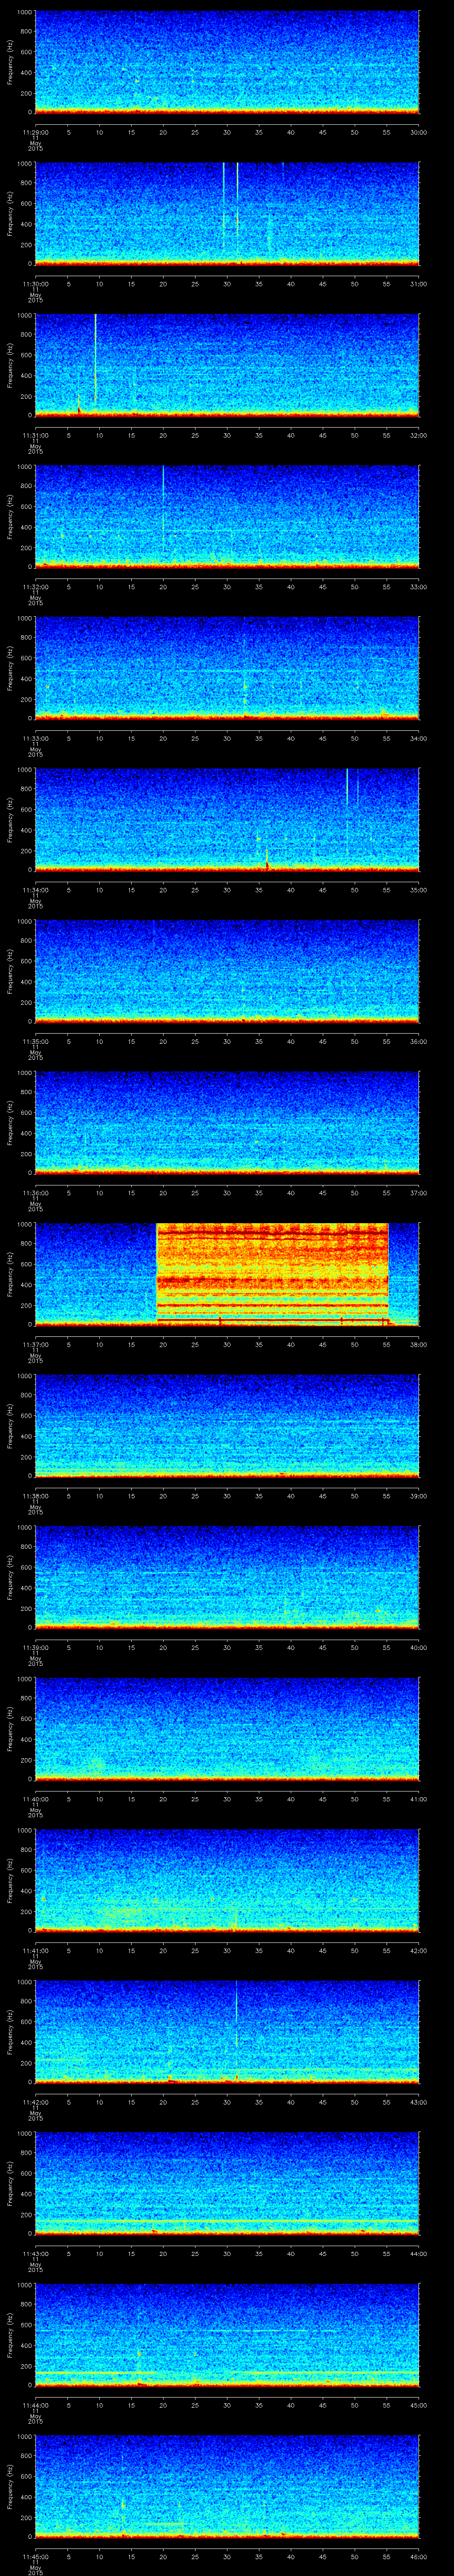Image resolution: width=454 pixels, height=2576 pixels.
Task: Click the 11:33:00 time label
Action: 35,738
